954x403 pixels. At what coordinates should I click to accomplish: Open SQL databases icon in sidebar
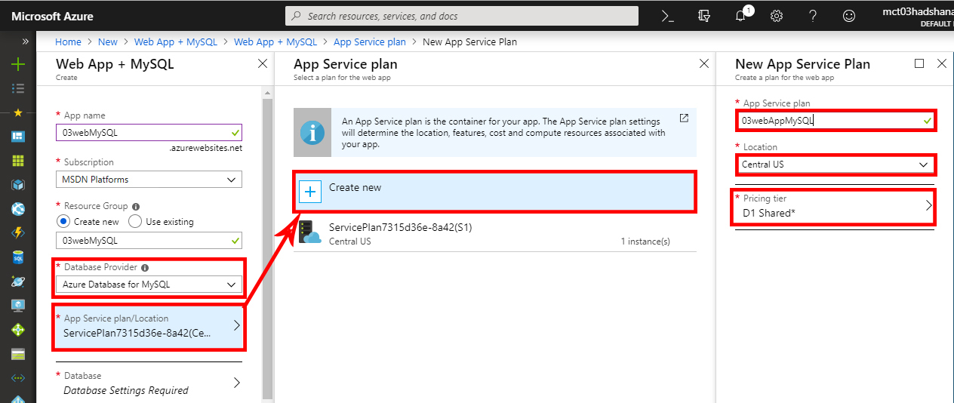[18, 257]
